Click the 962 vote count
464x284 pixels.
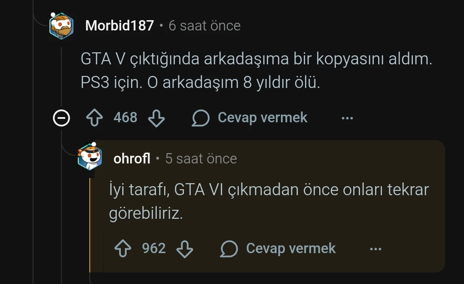click(154, 248)
